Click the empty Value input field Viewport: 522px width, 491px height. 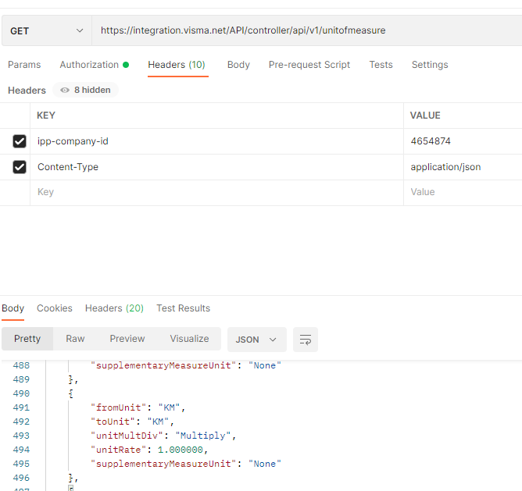(x=463, y=192)
